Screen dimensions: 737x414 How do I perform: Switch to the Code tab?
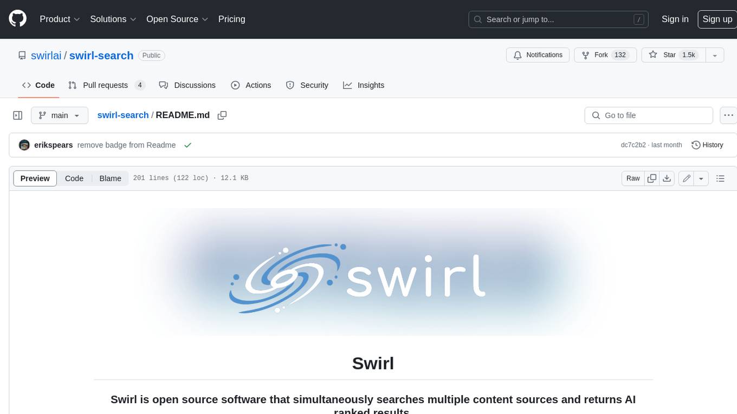38,85
